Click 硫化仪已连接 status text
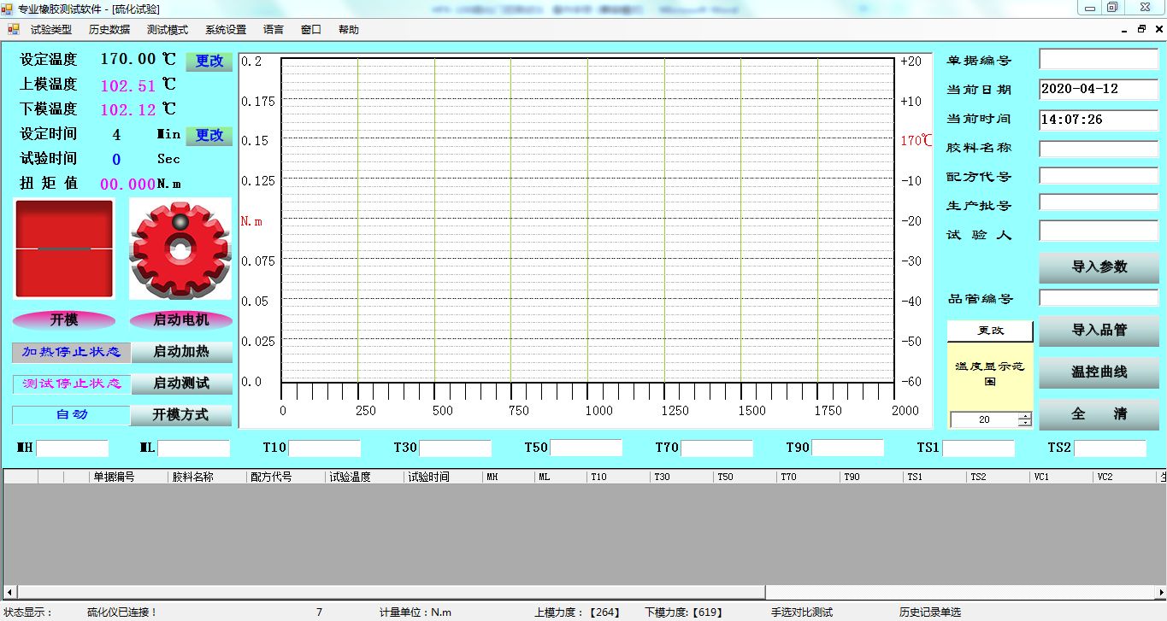 123,612
